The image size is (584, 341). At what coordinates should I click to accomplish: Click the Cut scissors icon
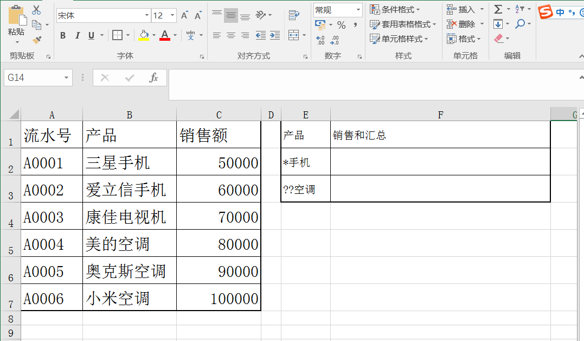click(x=36, y=10)
